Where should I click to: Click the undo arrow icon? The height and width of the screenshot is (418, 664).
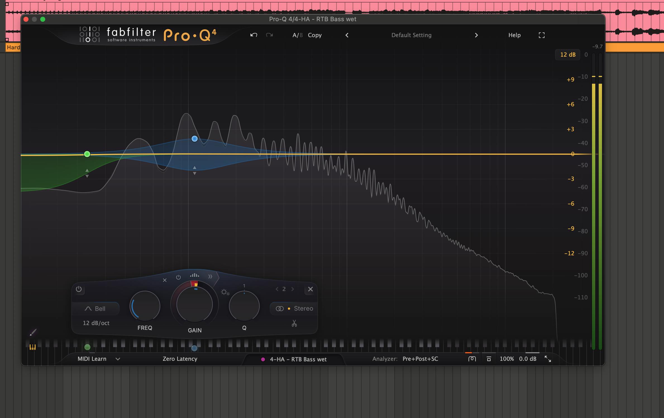point(254,35)
